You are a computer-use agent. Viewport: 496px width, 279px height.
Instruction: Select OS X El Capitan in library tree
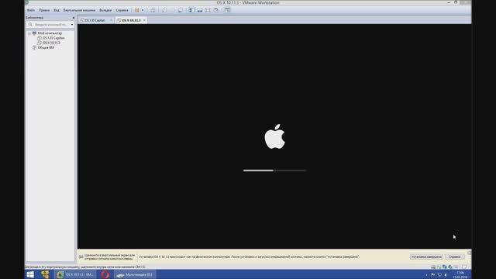(53, 38)
